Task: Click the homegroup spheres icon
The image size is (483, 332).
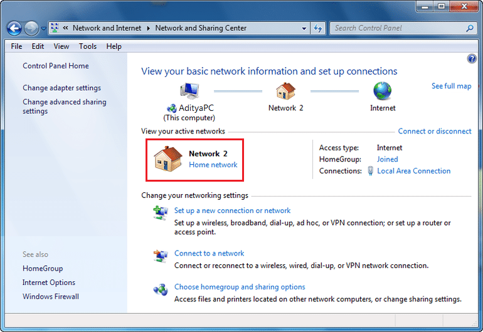Action: coord(161,289)
